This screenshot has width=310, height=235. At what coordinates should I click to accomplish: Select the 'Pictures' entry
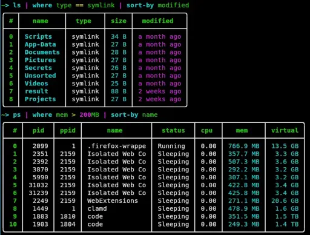(40, 60)
